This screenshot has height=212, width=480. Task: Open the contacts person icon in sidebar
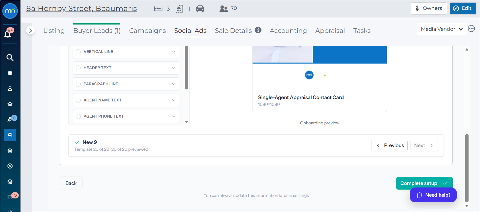(x=10, y=89)
